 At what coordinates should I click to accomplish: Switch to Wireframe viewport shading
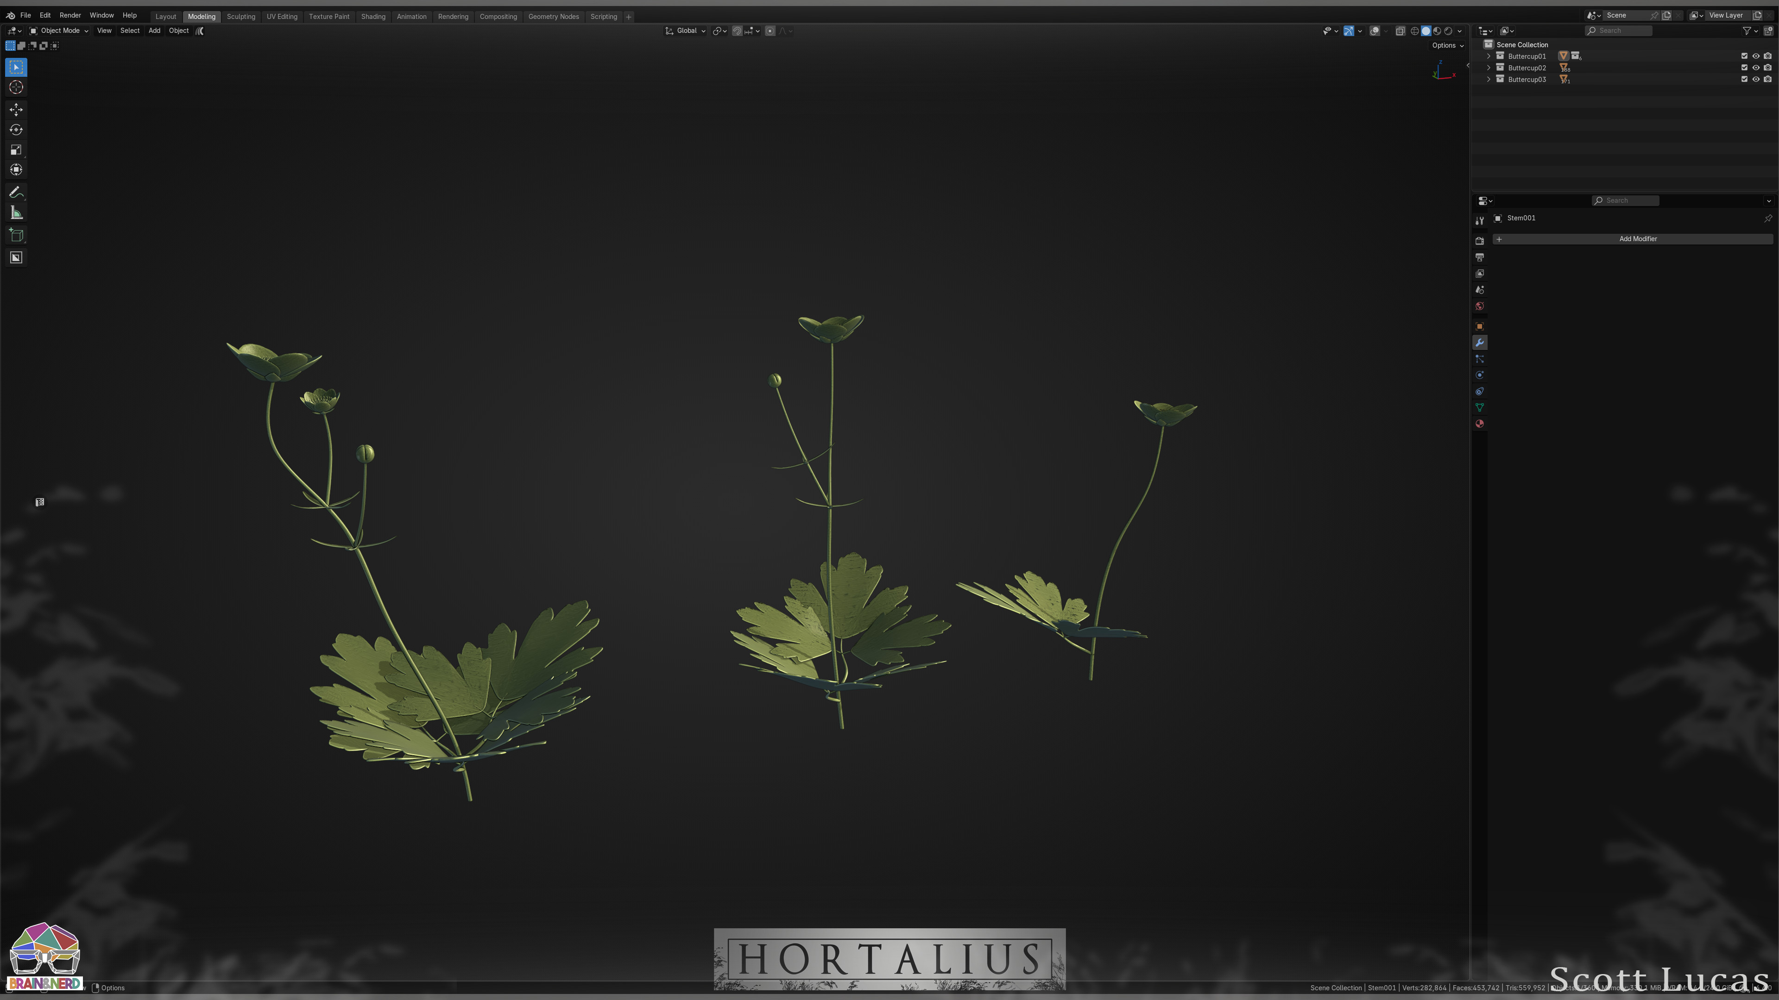point(1414,31)
